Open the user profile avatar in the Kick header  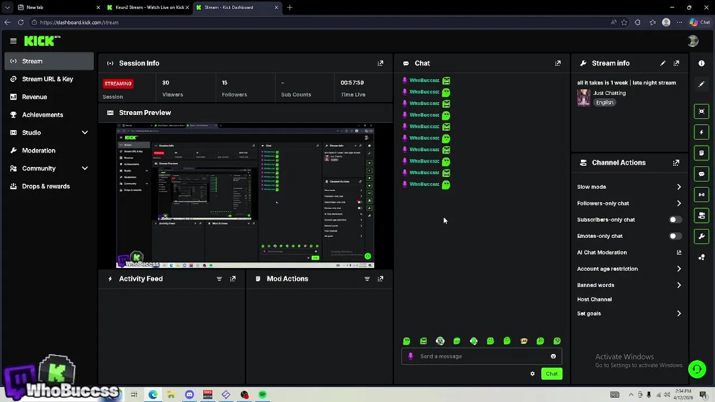point(693,41)
